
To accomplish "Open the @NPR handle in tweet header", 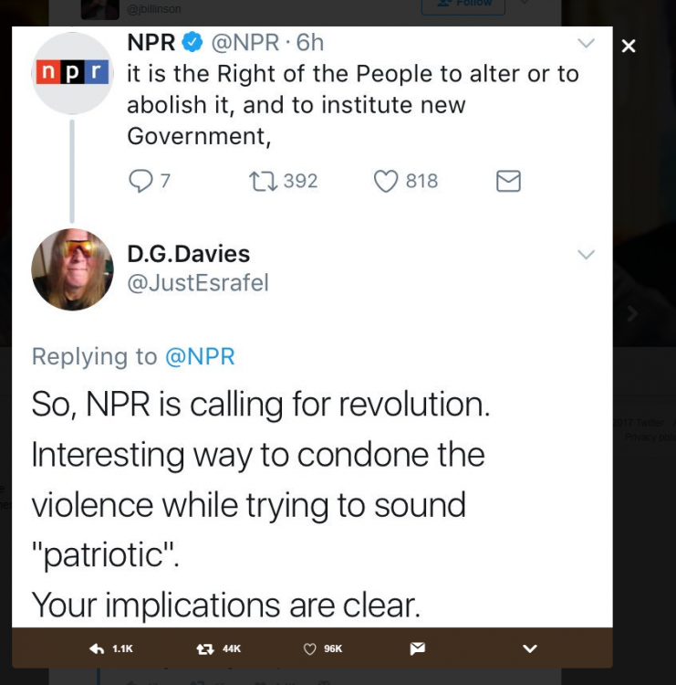I will [244, 43].
